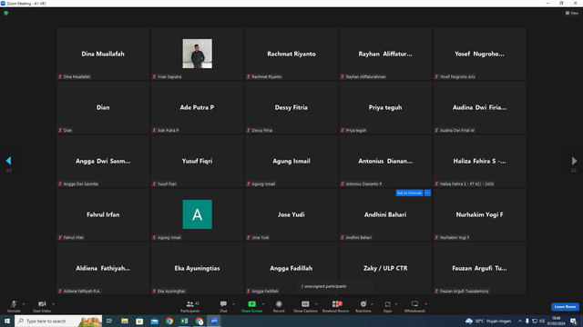Click the Zoom taskbar icon
Screen dimensions: 583x327
(214, 321)
